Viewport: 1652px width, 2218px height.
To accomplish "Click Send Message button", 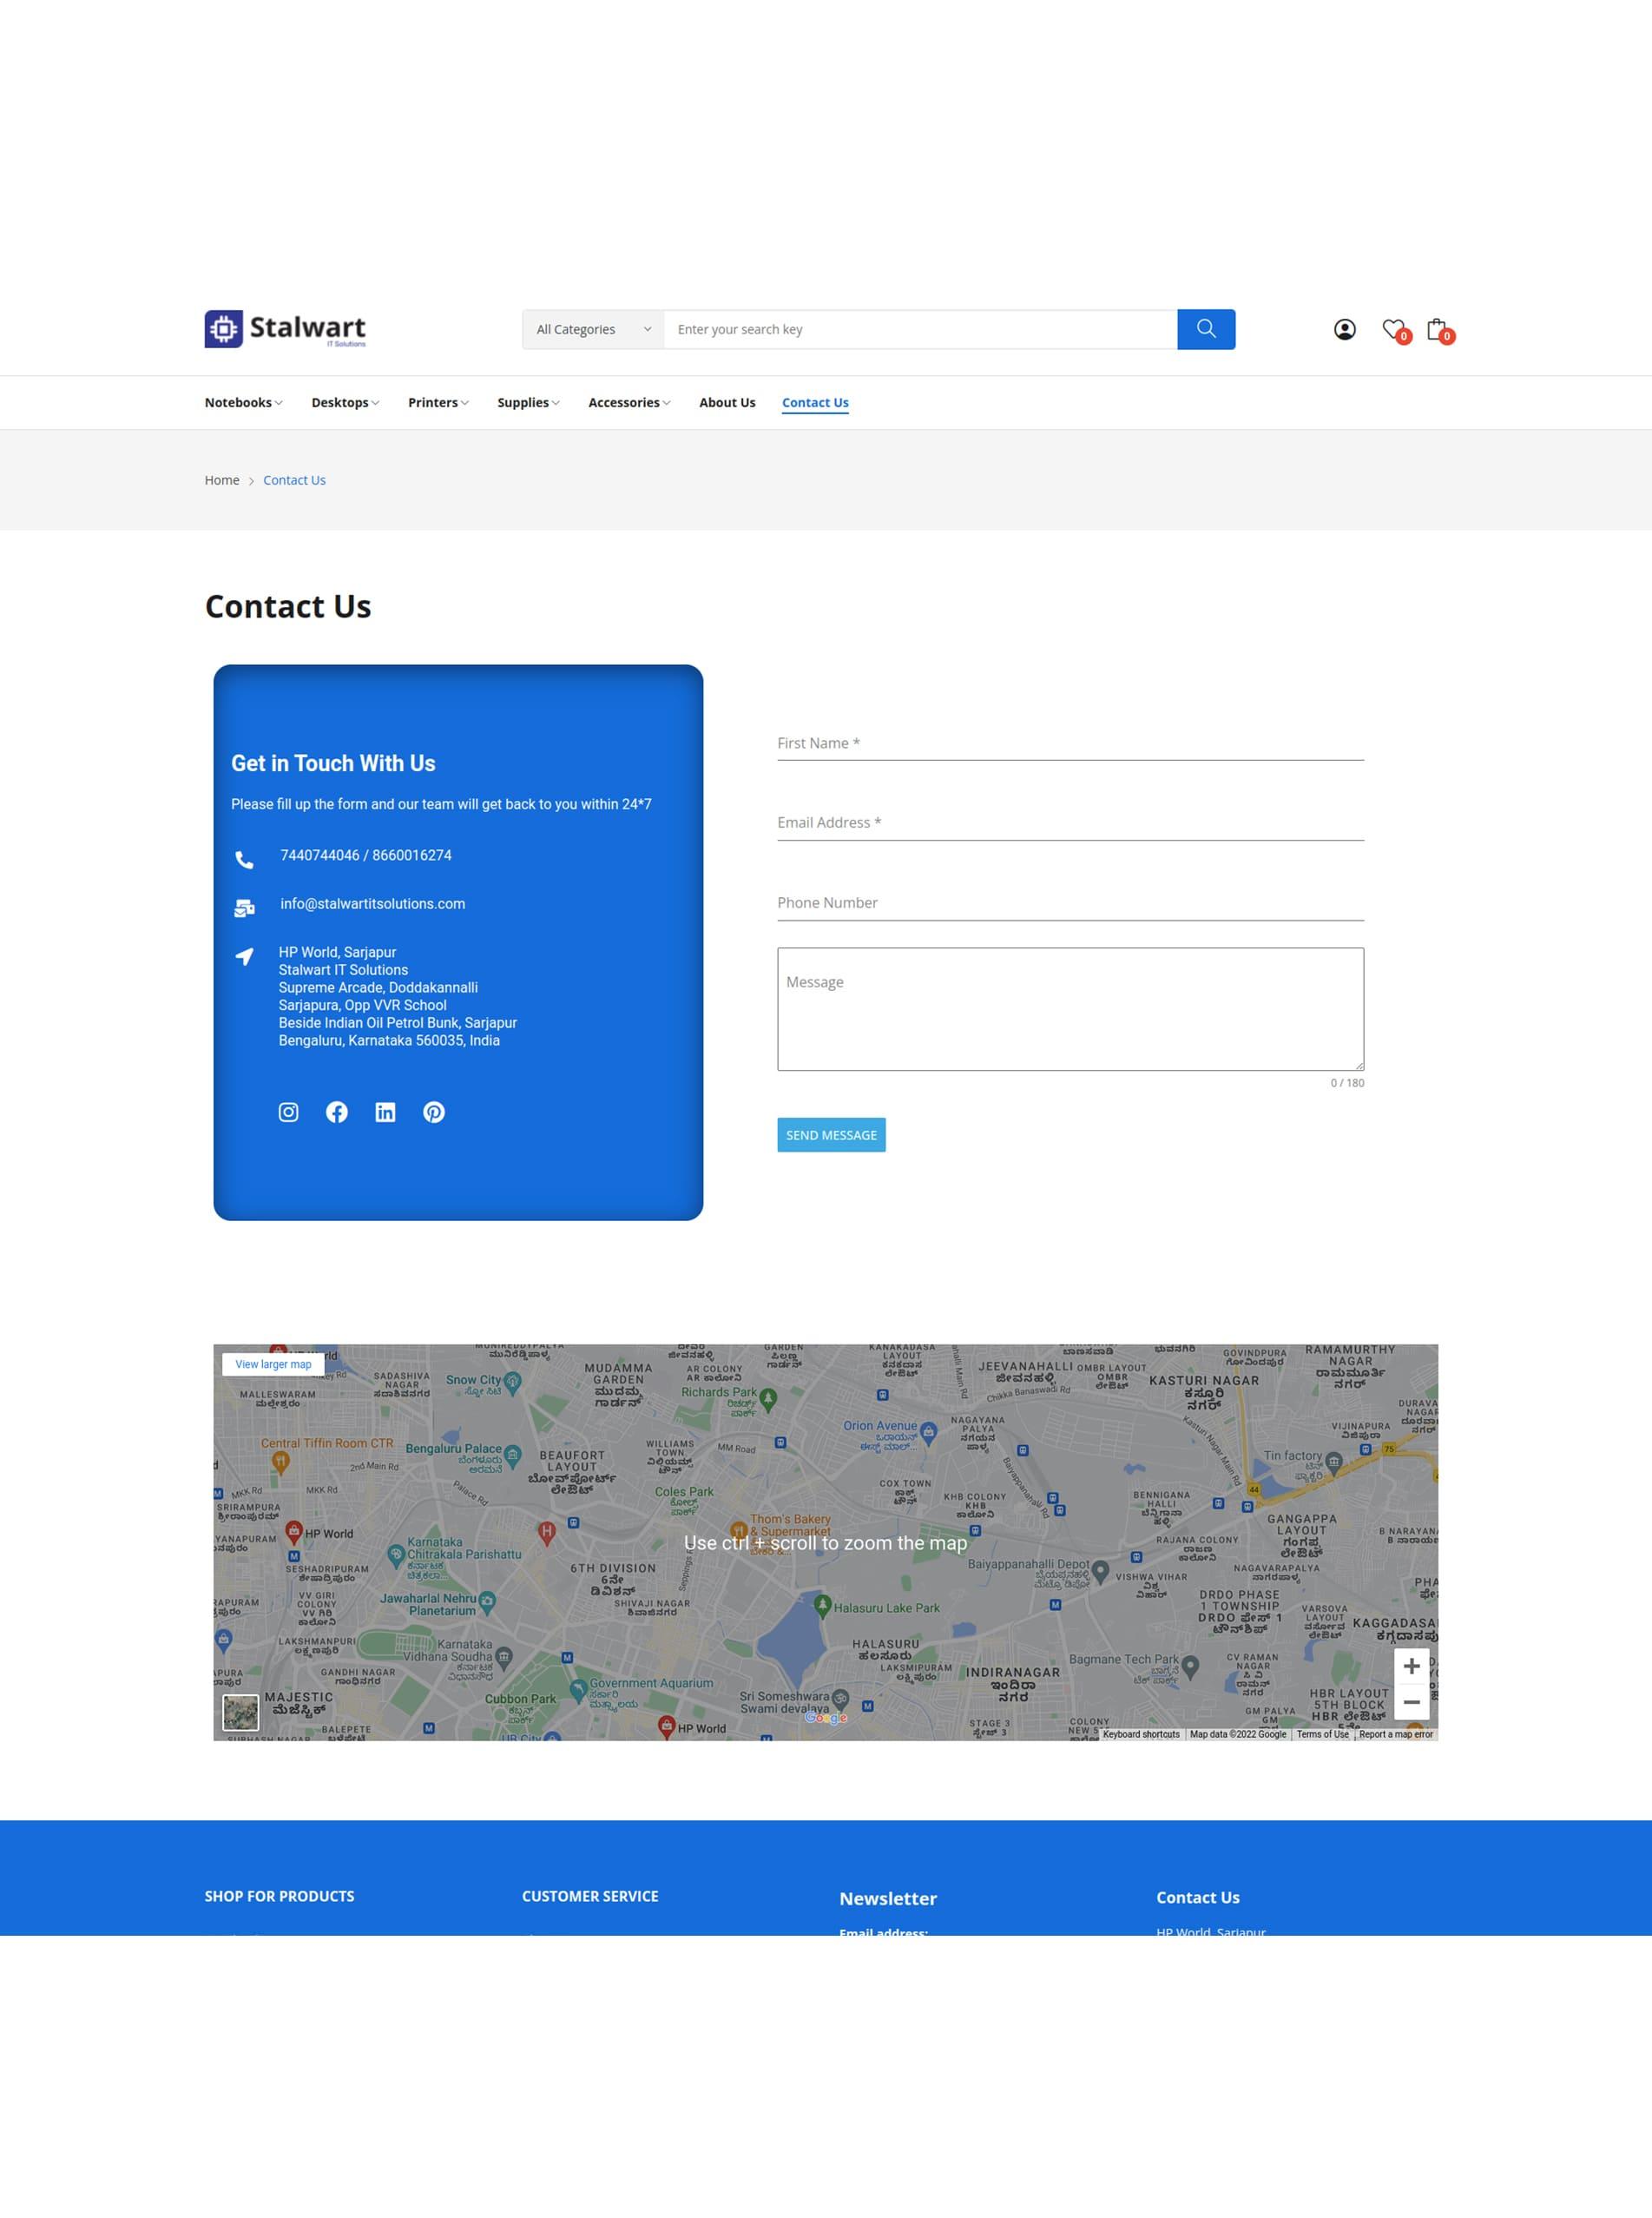I will click(x=831, y=1134).
